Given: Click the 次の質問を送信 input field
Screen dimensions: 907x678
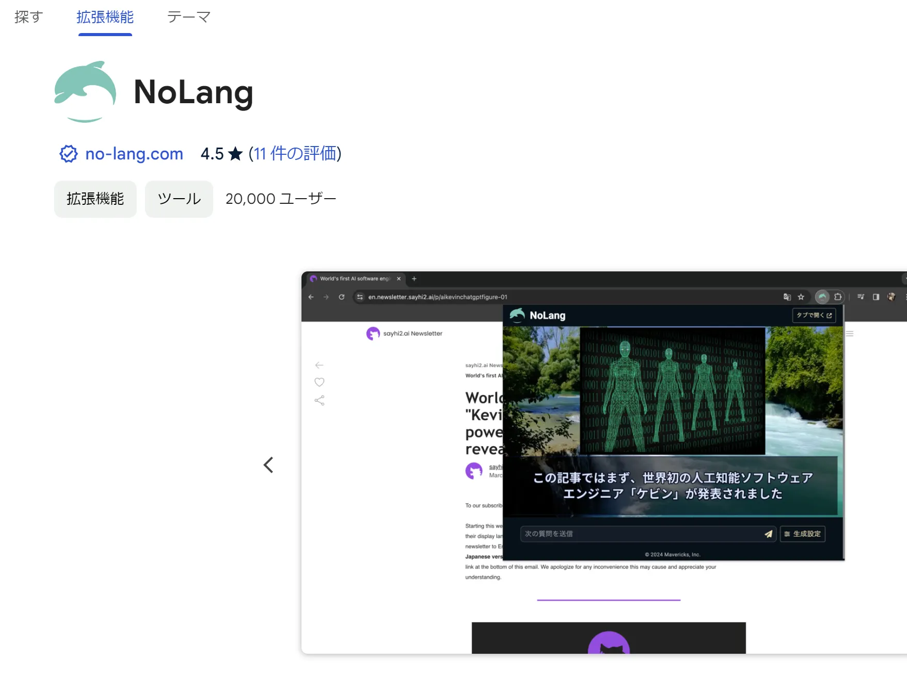Looking at the screenshot, I should [x=619, y=534].
